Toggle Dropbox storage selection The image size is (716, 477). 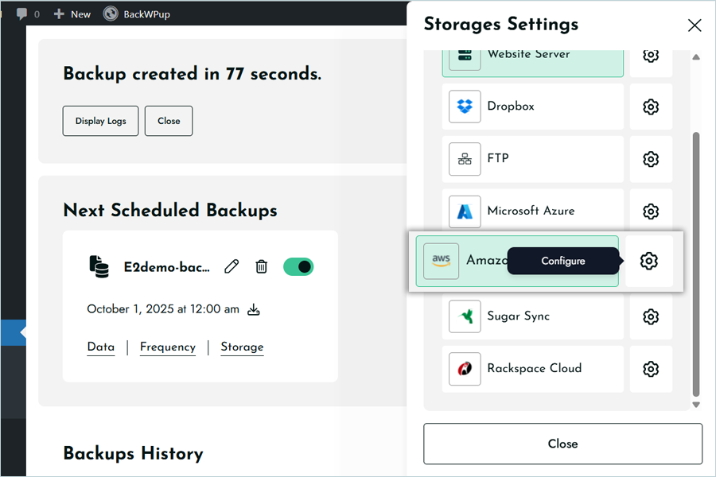pos(532,107)
